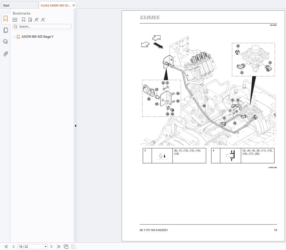Select the AXION 960-920 Stage V bookmark

pos(37,37)
